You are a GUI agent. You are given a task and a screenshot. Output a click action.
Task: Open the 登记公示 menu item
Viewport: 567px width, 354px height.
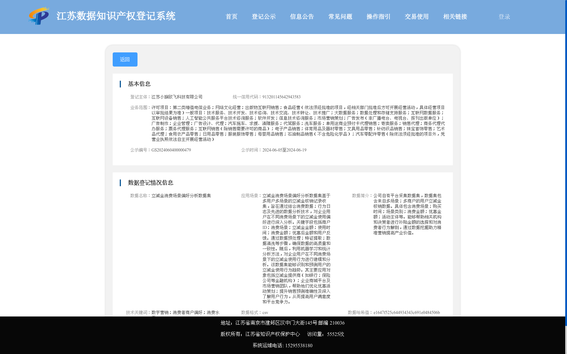(264, 17)
